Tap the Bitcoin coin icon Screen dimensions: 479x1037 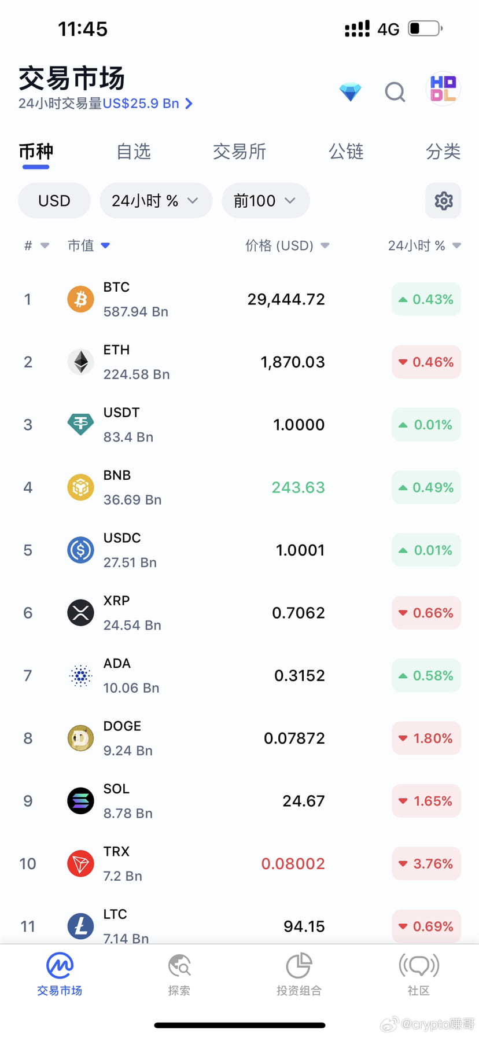click(80, 299)
